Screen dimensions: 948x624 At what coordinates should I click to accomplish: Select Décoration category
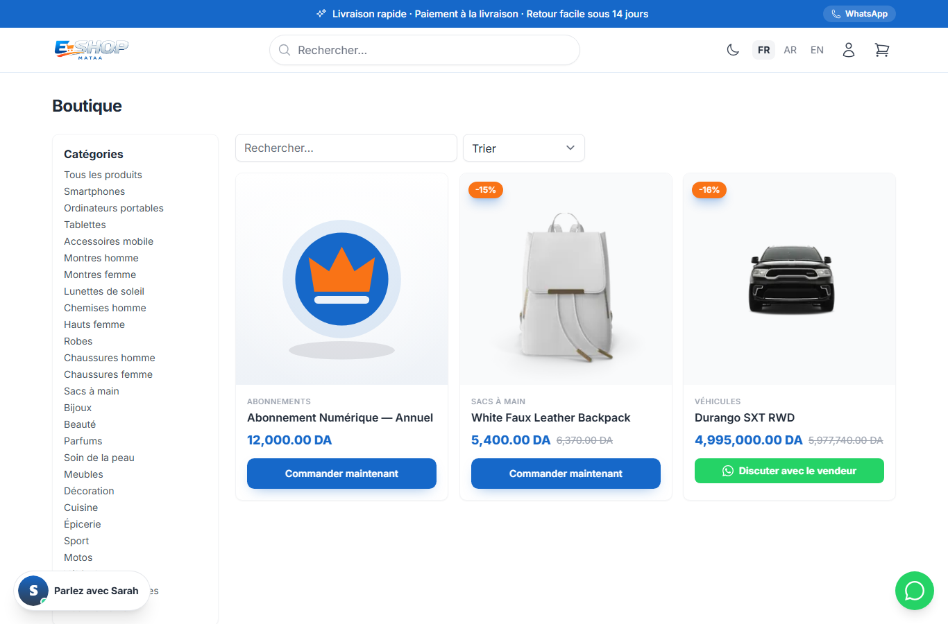tap(89, 491)
